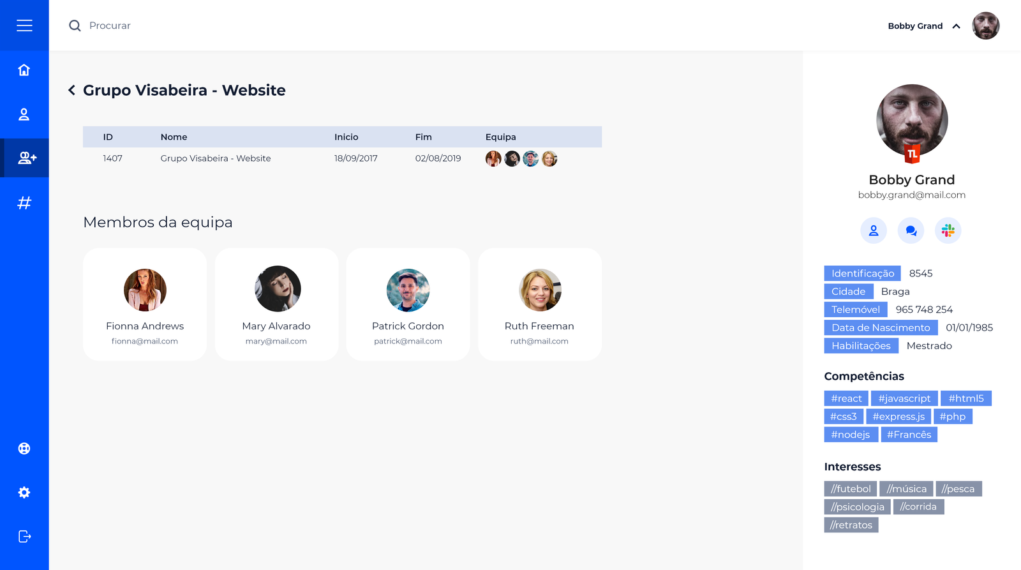
Task: Click the //futebol interest tag
Action: click(x=850, y=489)
